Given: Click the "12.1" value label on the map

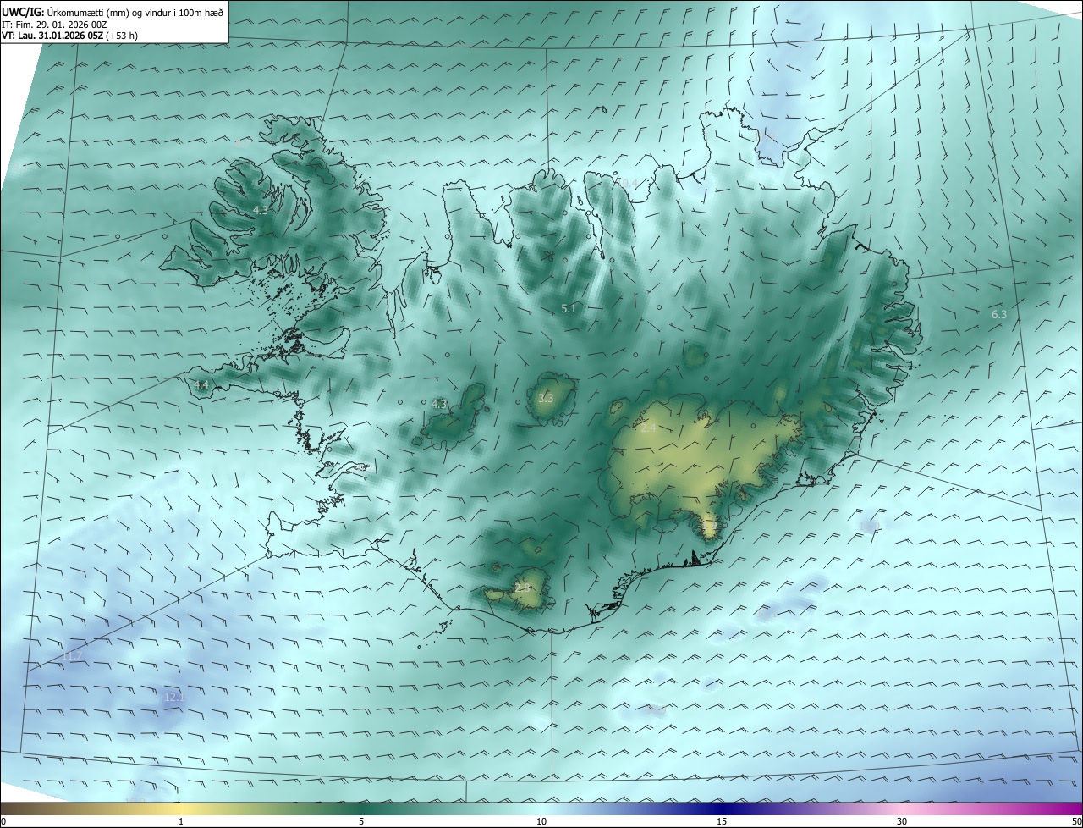Looking at the screenshot, I should pos(173,697).
